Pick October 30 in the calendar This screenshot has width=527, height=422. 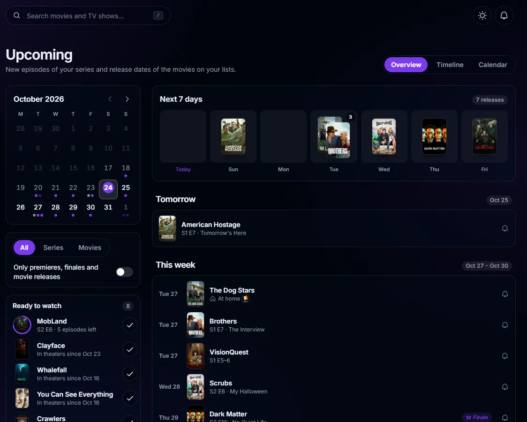(x=90, y=209)
